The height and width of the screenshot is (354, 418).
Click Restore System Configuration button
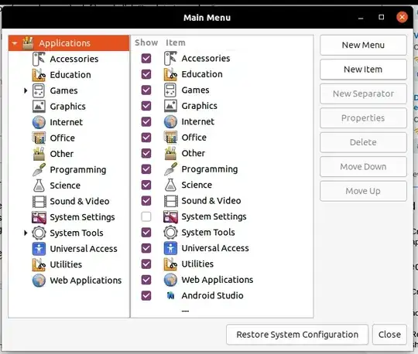click(297, 335)
